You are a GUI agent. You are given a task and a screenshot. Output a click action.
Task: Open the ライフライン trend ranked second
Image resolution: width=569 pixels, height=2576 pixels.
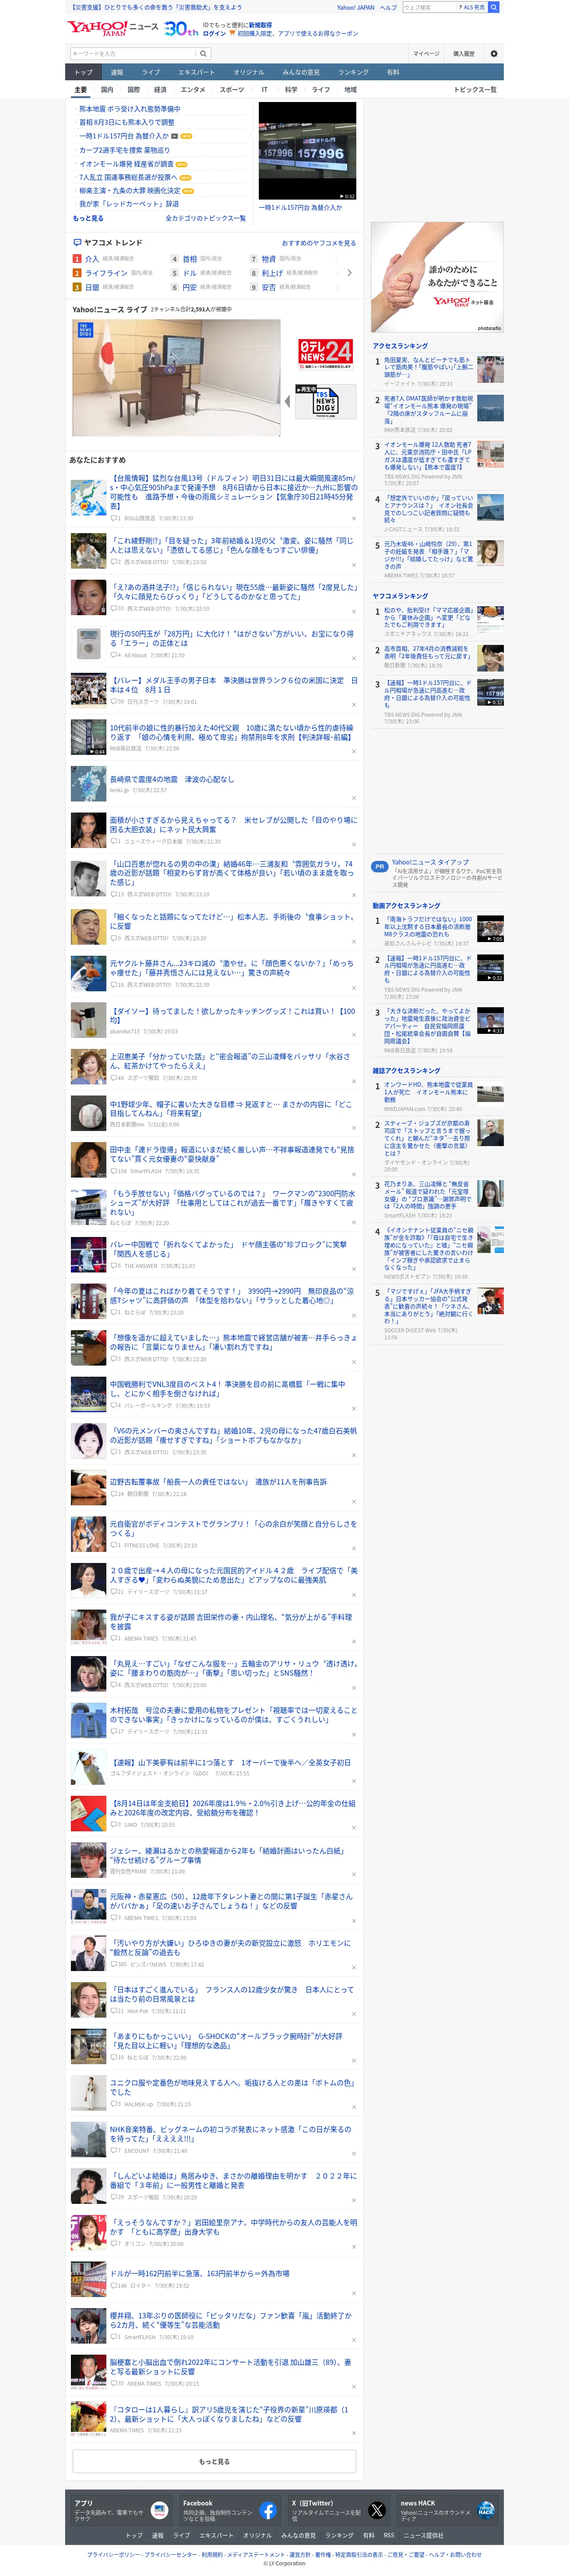(106, 273)
